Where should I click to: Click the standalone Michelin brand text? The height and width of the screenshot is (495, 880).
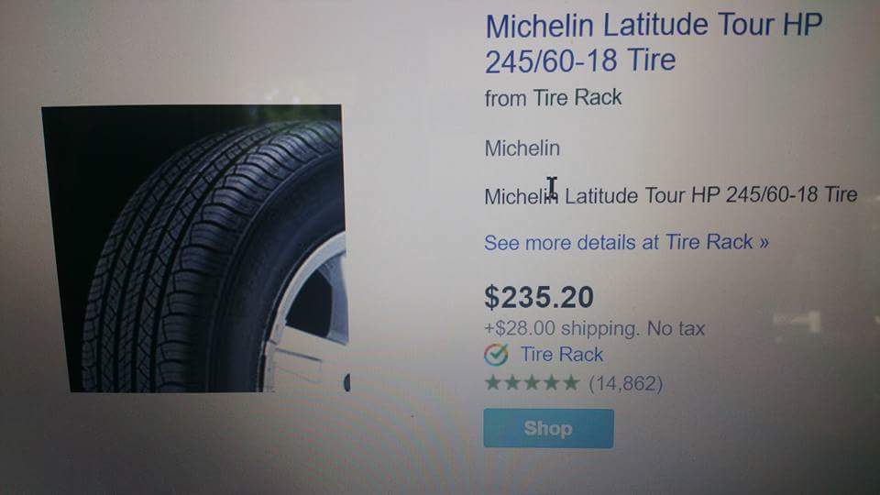click(x=522, y=148)
